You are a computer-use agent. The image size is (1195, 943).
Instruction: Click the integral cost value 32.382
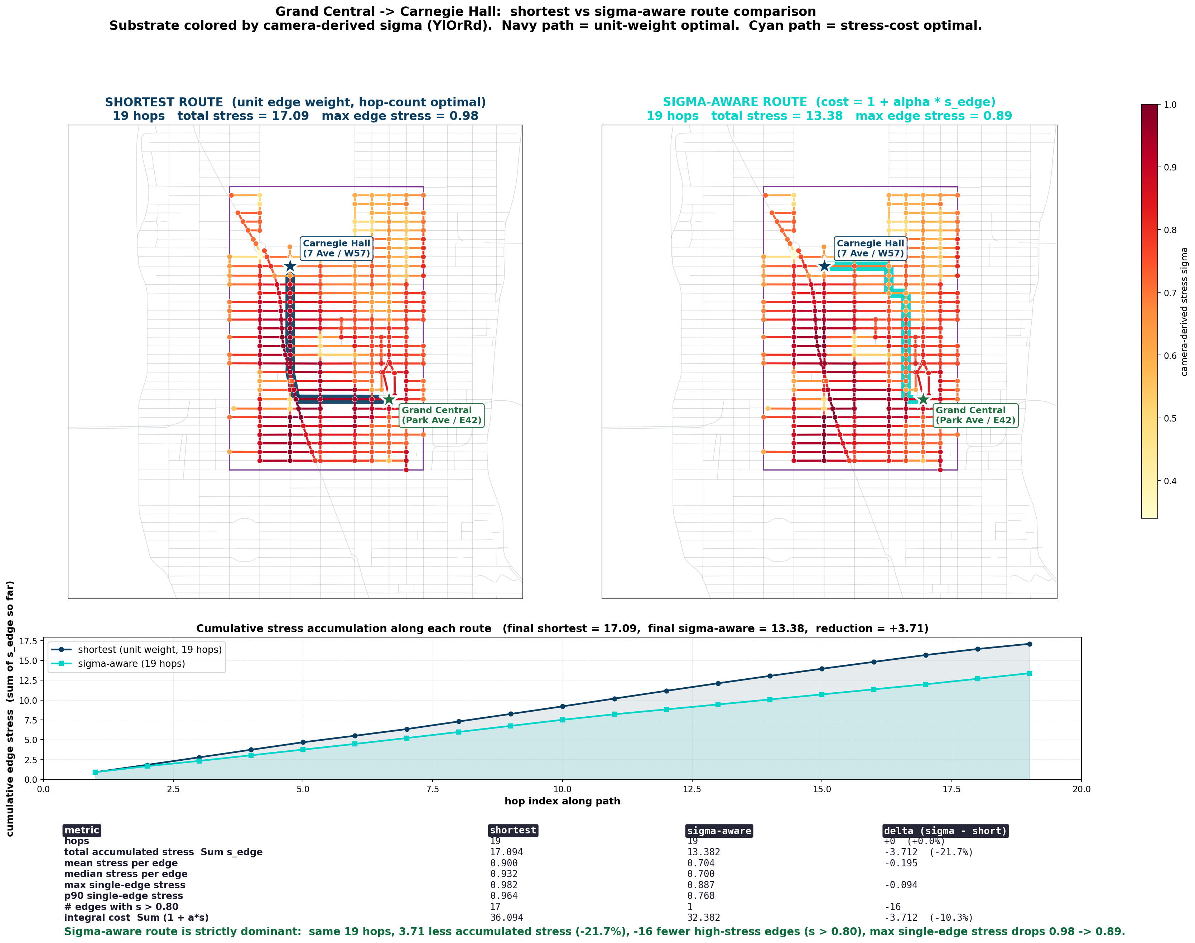pyautogui.click(x=703, y=918)
